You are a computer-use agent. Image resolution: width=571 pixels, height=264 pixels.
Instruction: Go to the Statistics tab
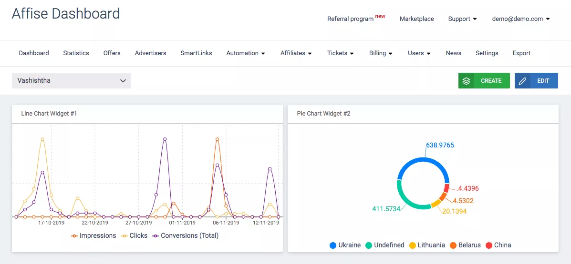pos(76,53)
